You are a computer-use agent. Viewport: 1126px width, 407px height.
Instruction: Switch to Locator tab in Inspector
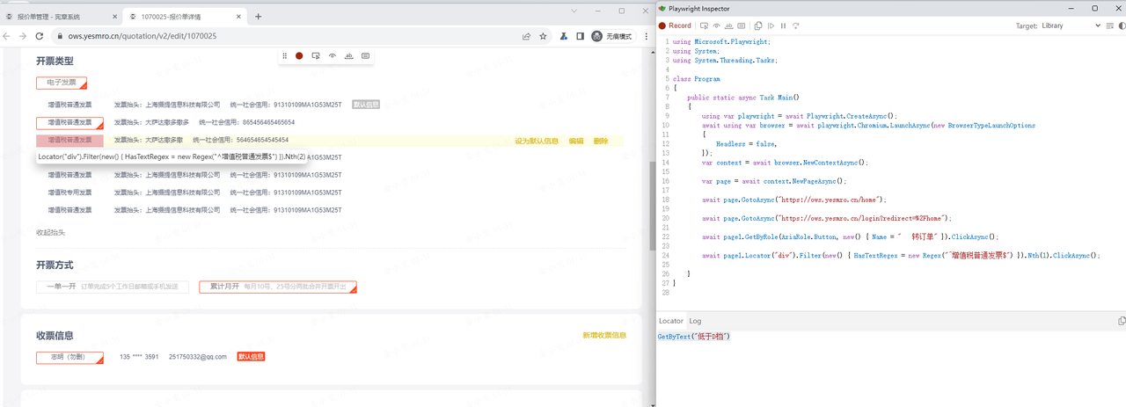[x=671, y=321]
